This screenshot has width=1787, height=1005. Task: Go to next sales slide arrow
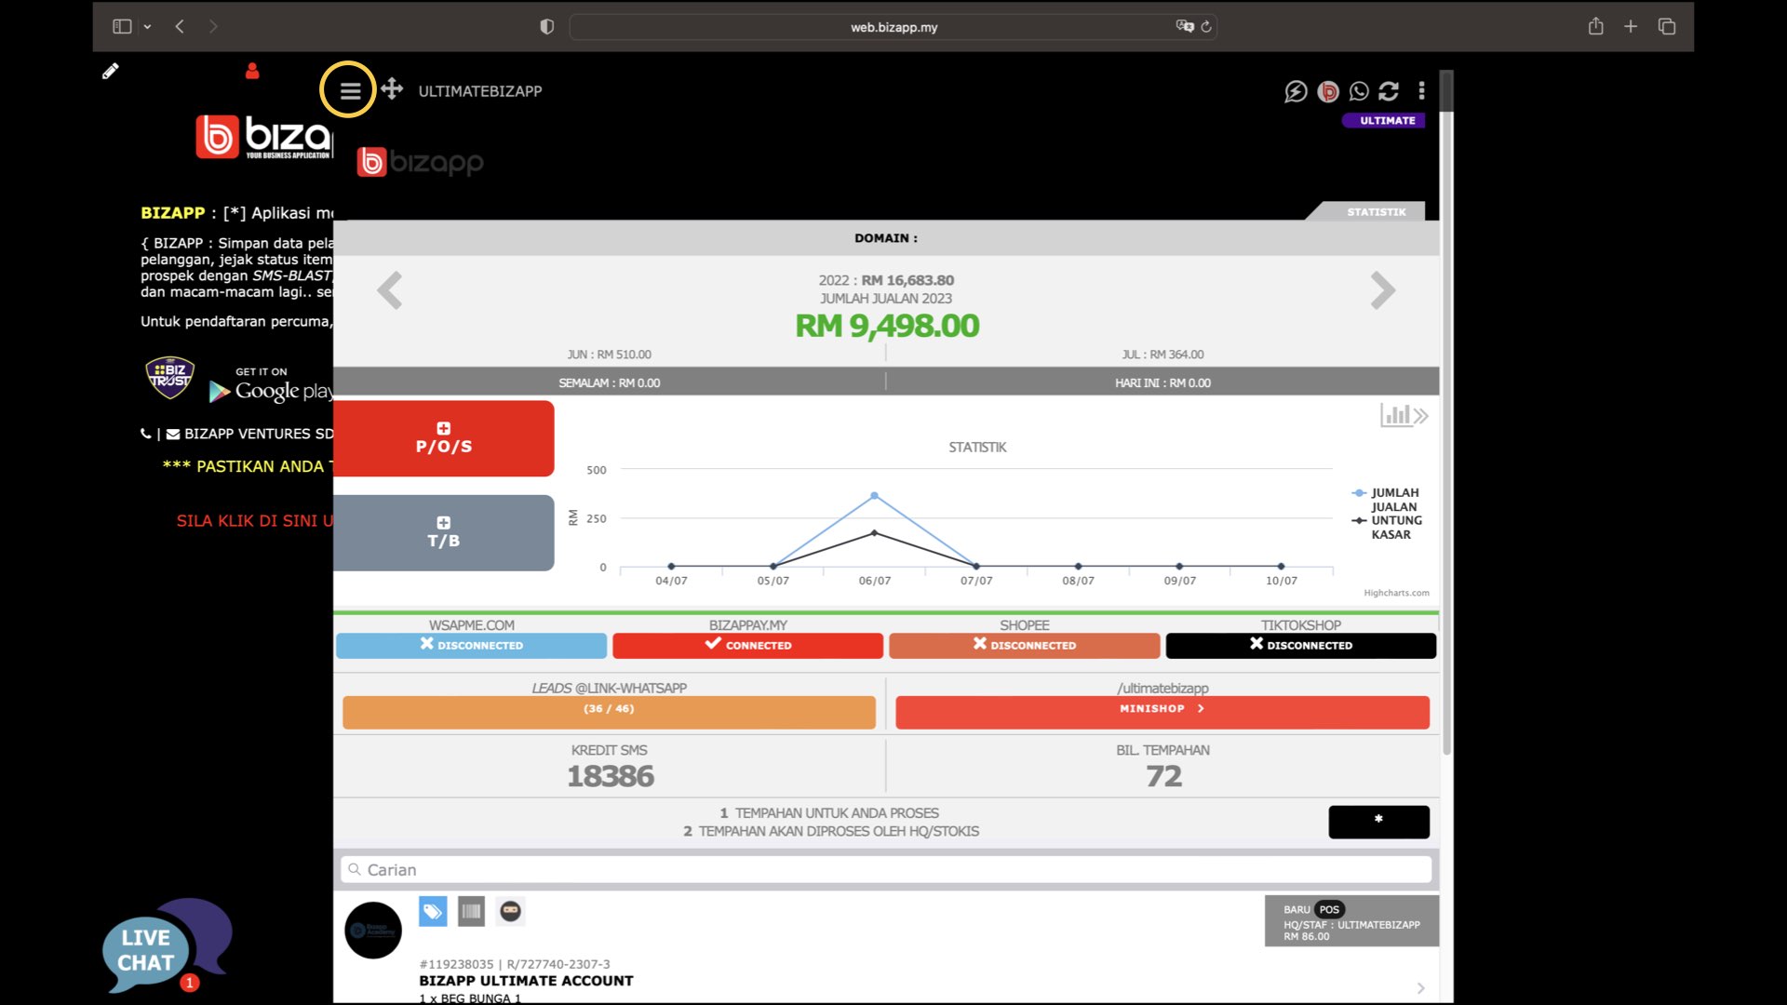point(1383,290)
